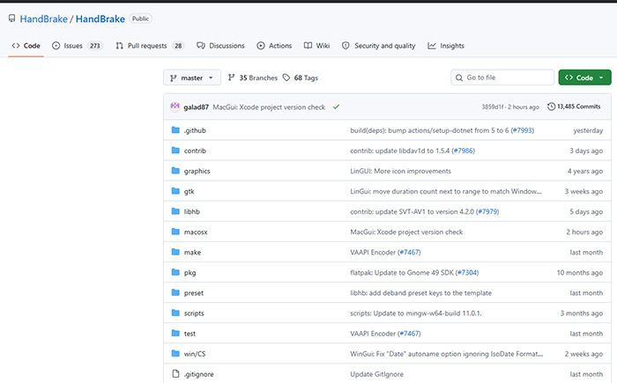Open pull request #7467 in make row
The height and width of the screenshot is (383, 617).
coord(409,252)
